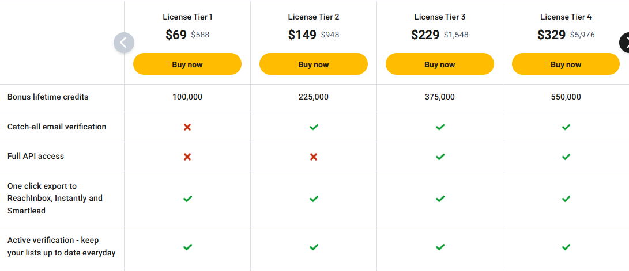Click Tier 1 catch-all verification red cross
Viewport: 629px width, 271px height.
pos(187,127)
